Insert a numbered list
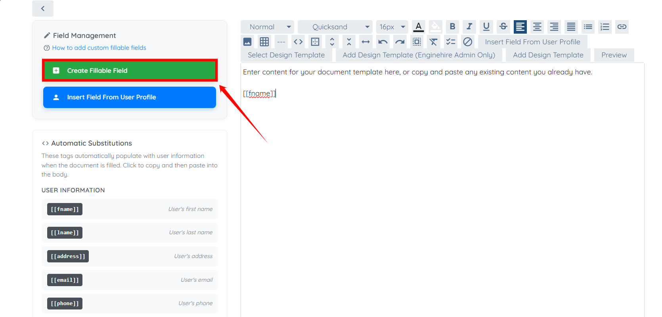 pyautogui.click(x=605, y=27)
